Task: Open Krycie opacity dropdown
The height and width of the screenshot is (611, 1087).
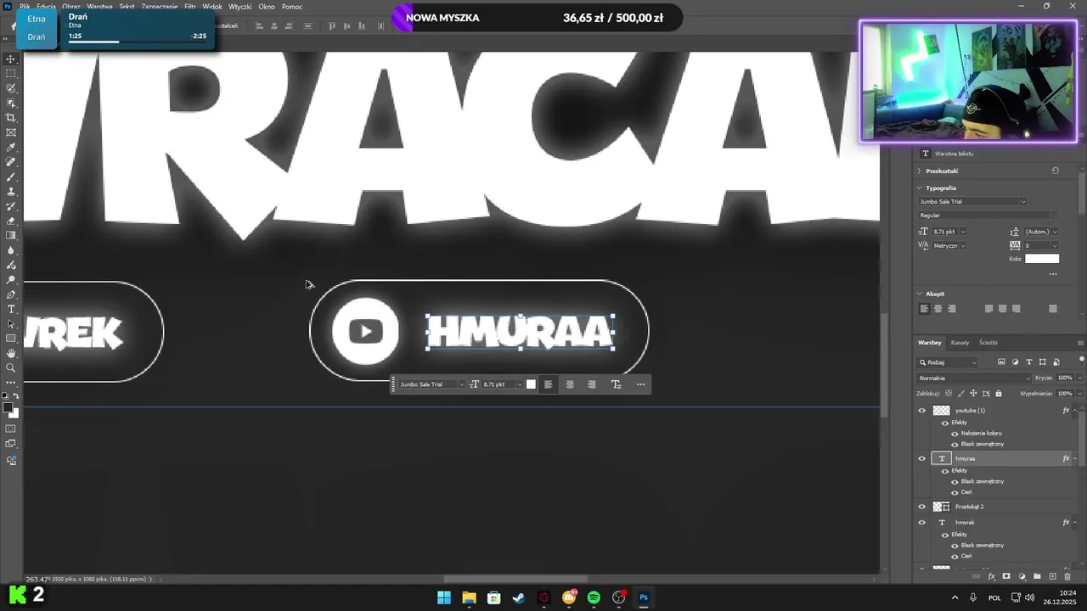Action: 1081,378
